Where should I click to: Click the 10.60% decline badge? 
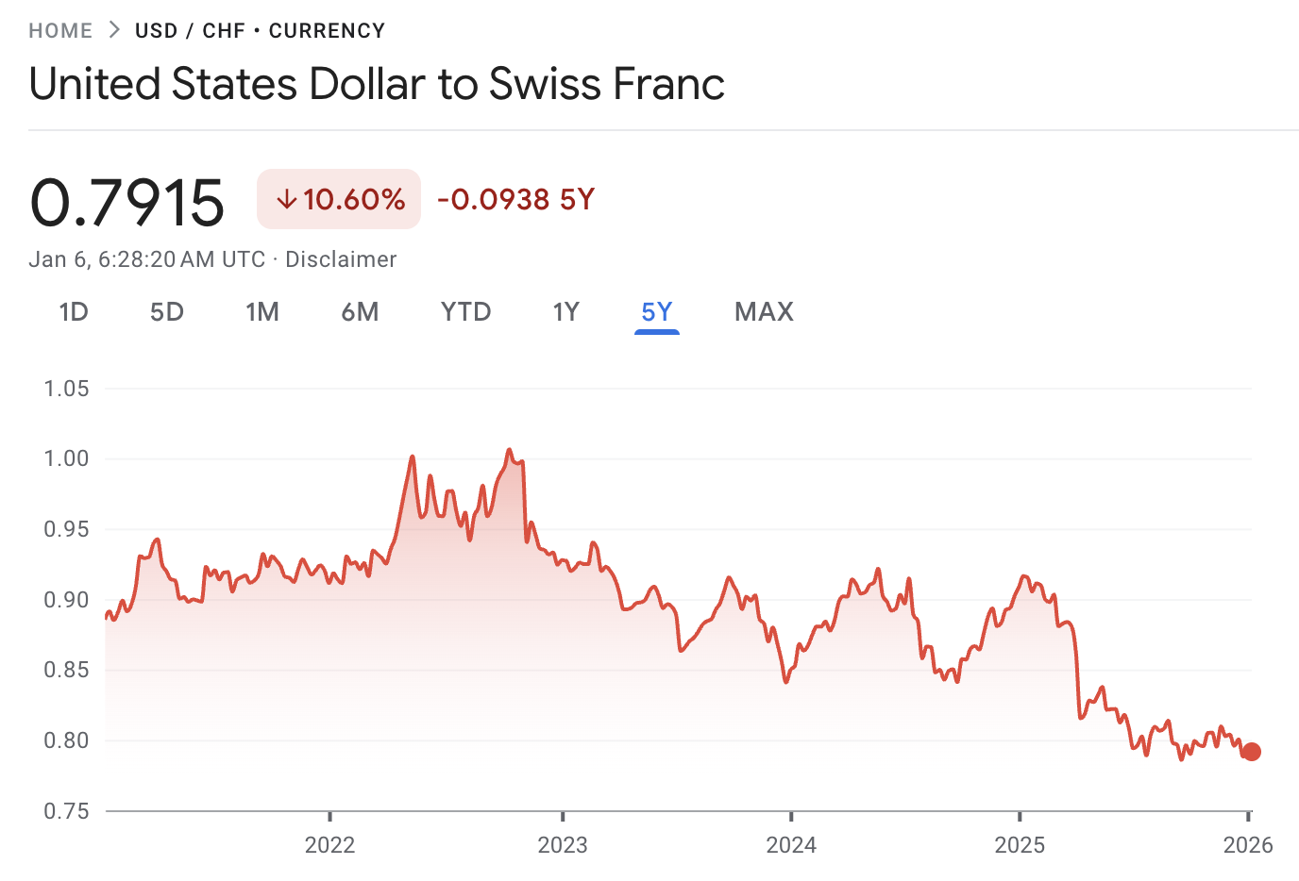coord(339,199)
